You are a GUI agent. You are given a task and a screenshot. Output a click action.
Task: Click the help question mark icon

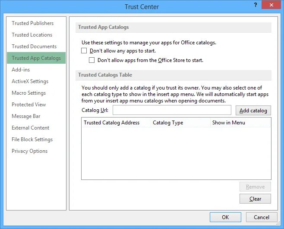256,5
